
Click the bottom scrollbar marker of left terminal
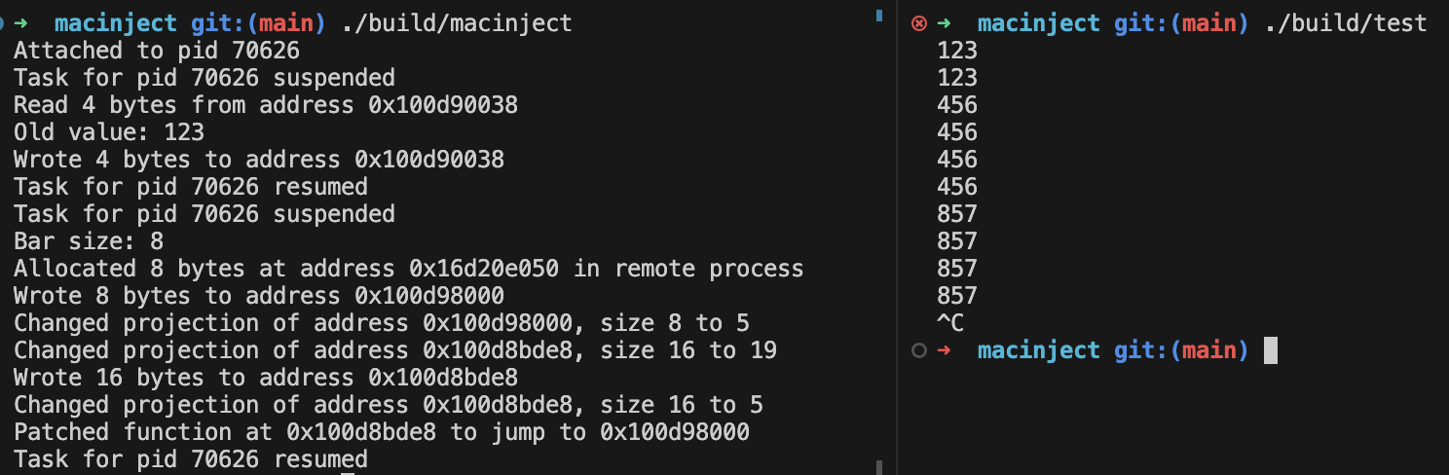(879, 467)
